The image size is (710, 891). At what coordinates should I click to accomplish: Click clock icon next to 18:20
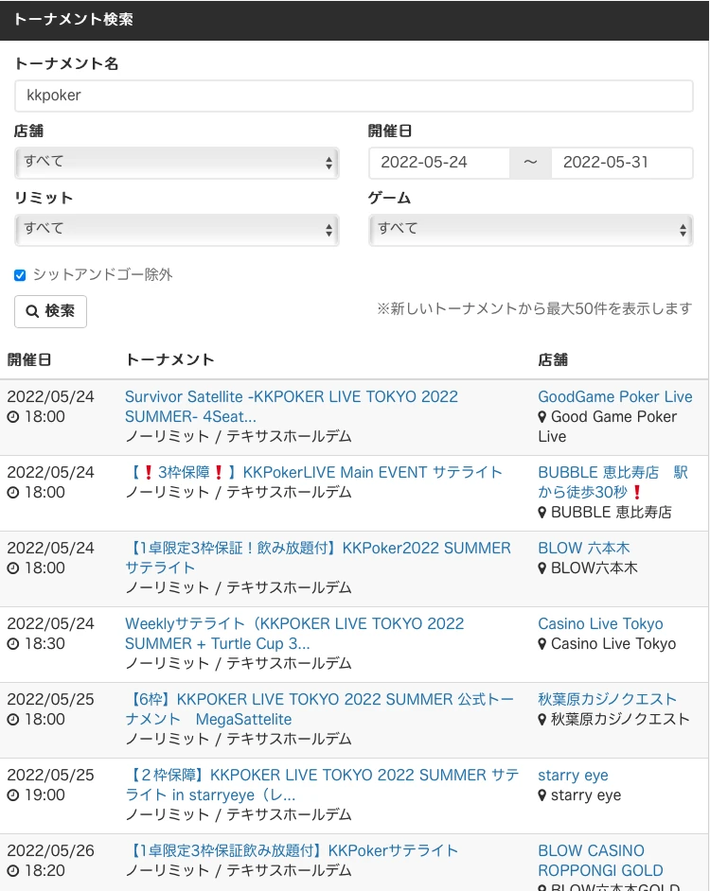click(x=13, y=870)
